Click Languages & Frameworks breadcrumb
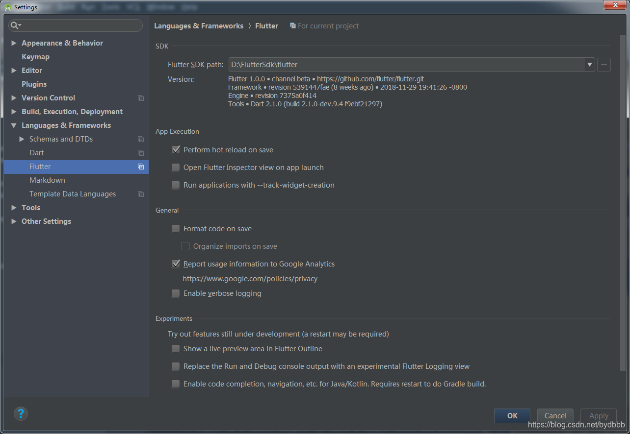 point(199,26)
